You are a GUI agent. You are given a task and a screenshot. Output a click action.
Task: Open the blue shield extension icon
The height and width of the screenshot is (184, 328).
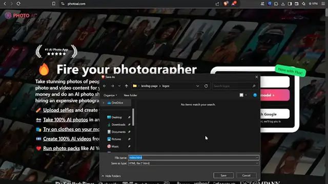(270, 4)
